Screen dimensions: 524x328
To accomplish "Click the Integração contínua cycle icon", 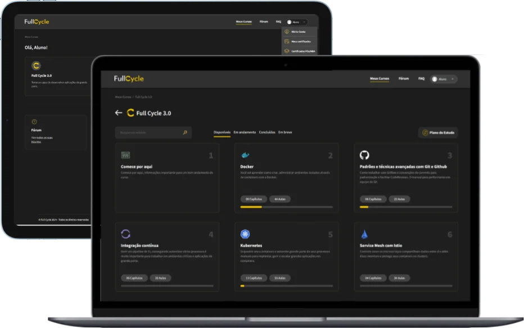I will pyautogui.click(x=125, y=234).
